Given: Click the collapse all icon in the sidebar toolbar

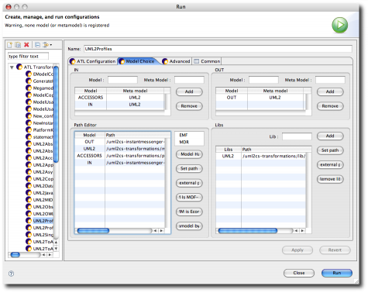Looking at the screenshot, I should pos(37,45).
